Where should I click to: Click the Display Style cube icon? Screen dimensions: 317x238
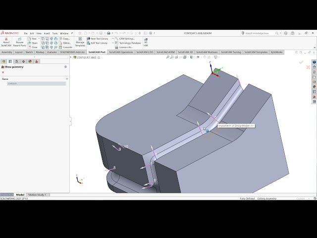click(192, 58)
